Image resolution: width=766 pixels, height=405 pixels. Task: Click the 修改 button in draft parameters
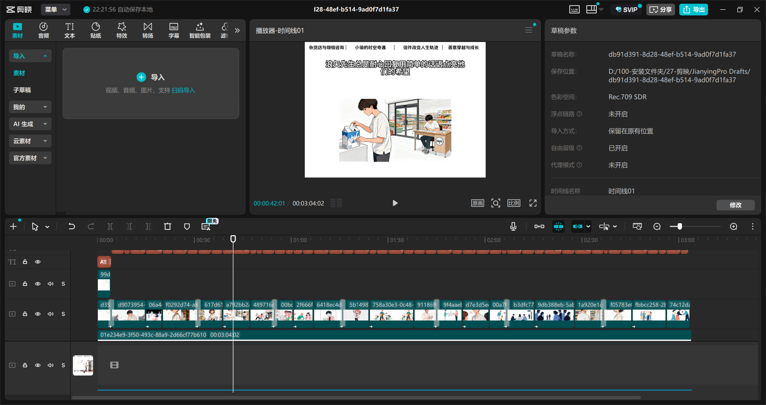[x=735, y=205]
